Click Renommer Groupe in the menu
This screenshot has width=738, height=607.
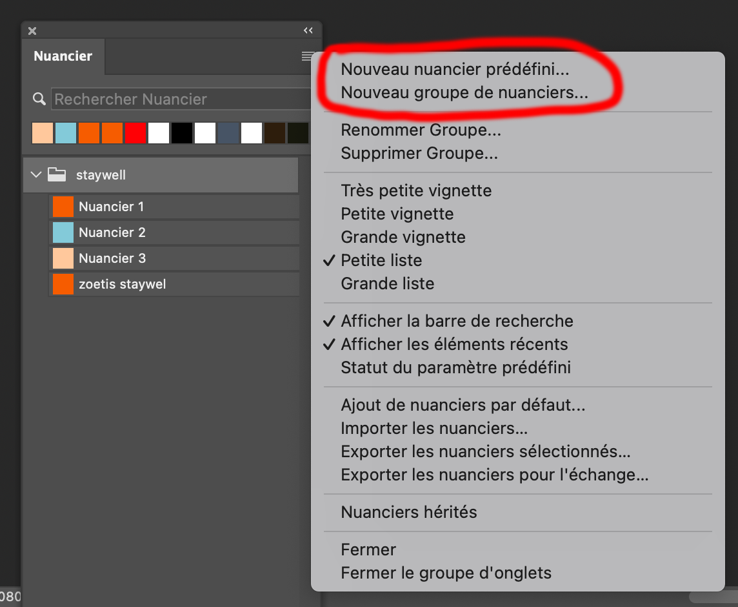coord(421,130)
